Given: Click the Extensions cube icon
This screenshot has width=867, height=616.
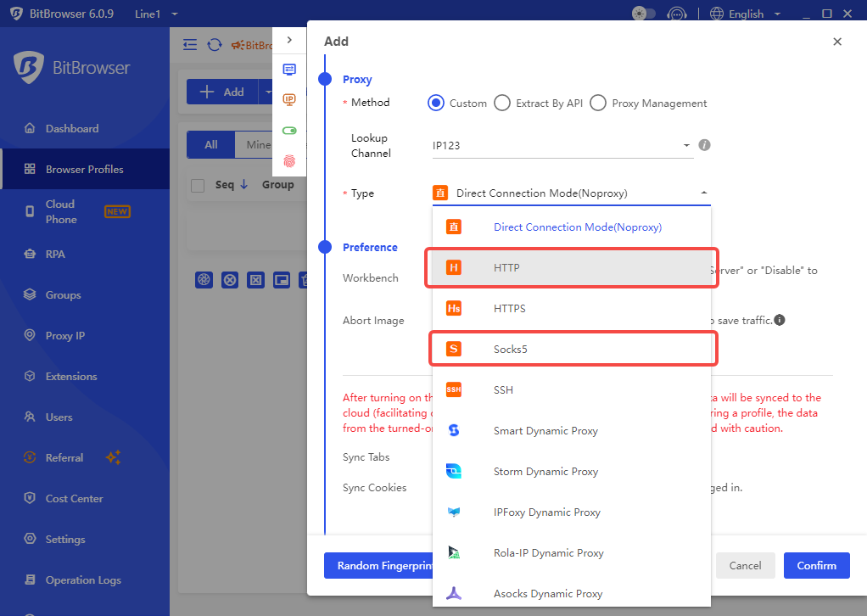Looking at the screenshot, I should click(x=30, y=376).
